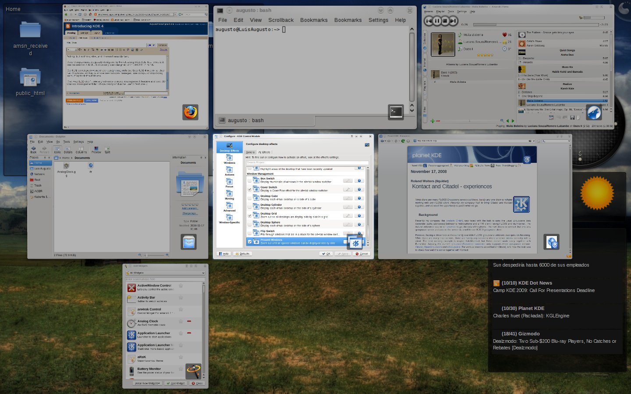Select Network in Dolphin Places panel

pos(39,174)
